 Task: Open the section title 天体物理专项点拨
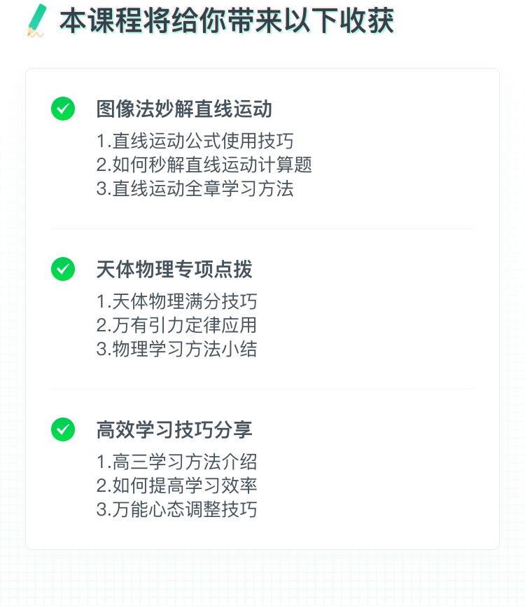(x=174, y=269)
